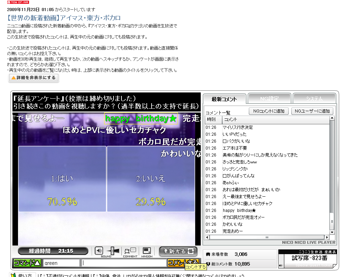This screenshot has height=277, width=353.
Task: Click the 時刻 column header
Action: point(214,119)
